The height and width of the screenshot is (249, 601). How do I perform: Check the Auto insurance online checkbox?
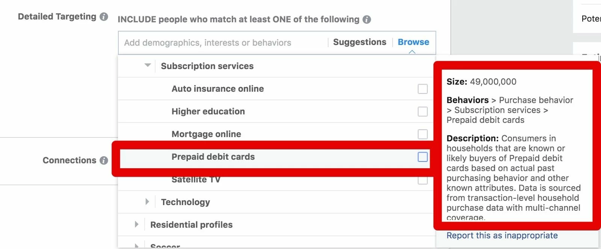pyautogui.click(x=423, y=89)
